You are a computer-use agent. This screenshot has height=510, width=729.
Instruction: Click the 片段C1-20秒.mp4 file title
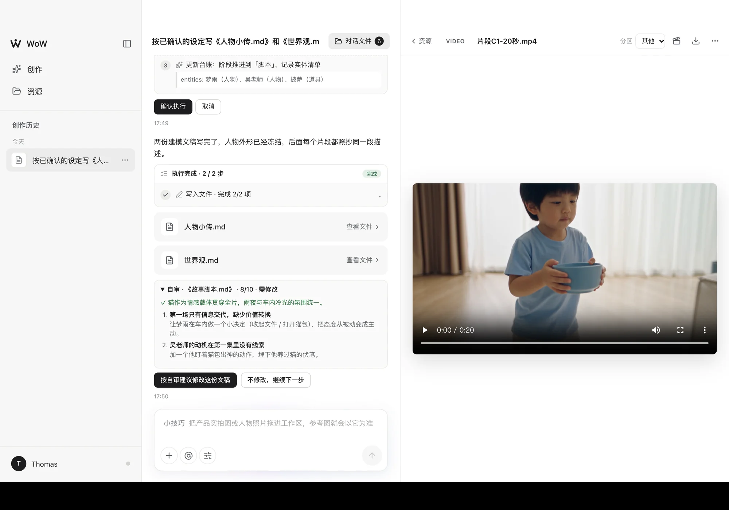(507, 41)
